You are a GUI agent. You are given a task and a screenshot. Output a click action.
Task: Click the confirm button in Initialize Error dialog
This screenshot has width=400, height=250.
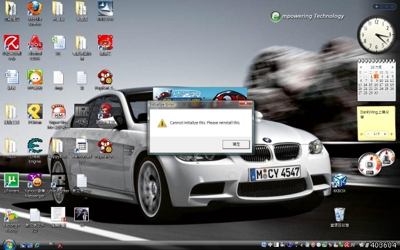pyautogui.click(x=236, y=144)
